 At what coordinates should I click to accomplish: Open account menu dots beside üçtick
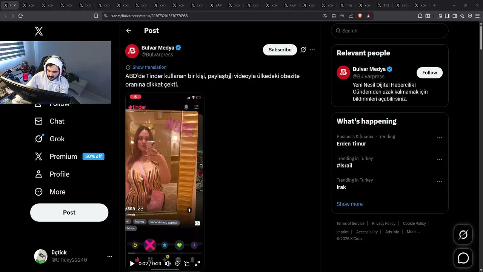pos(110,256)
